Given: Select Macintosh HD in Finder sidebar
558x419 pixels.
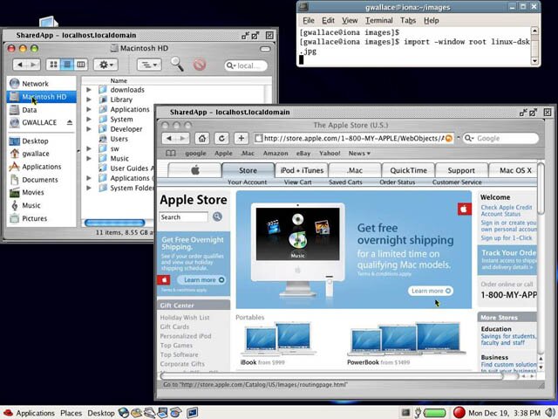Looking at the screenshot, I should coord(41,97).
